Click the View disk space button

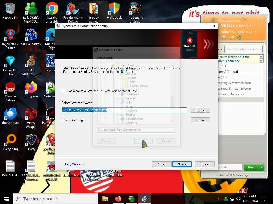200,120
